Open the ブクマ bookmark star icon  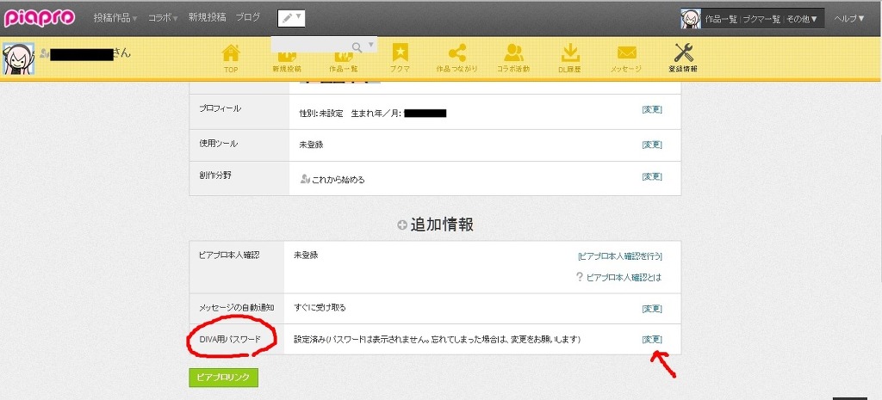point(400,59)
